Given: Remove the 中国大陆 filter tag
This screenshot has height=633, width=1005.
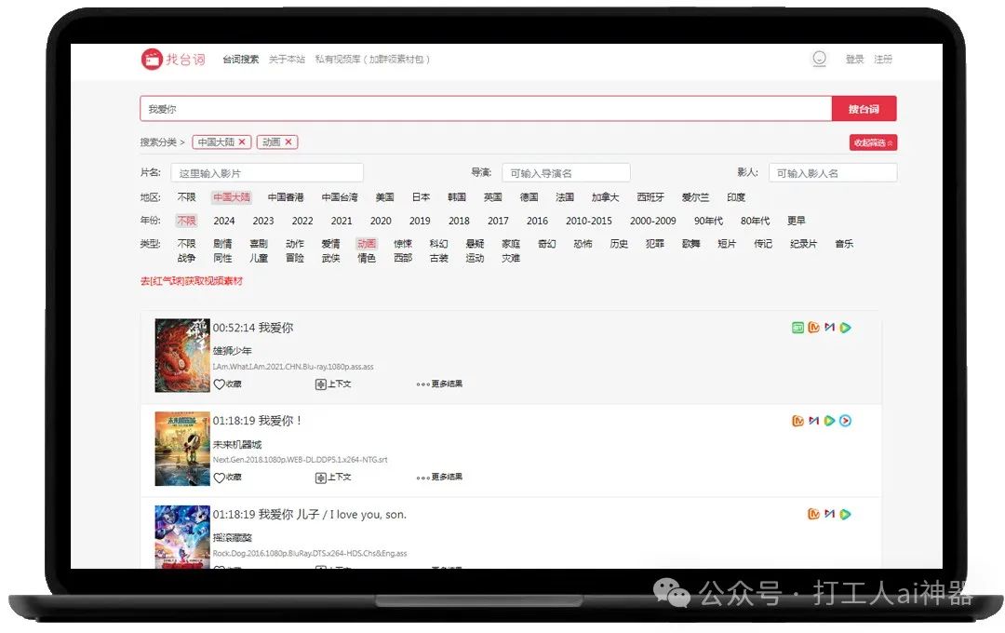Looking at the screenshot, I should click(x=243, y=141).
